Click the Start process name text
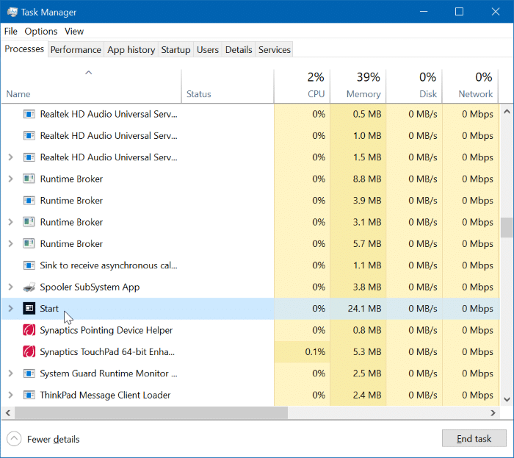Screen dimensions: 514x458 pyautogui.click(x=49, y=309)
